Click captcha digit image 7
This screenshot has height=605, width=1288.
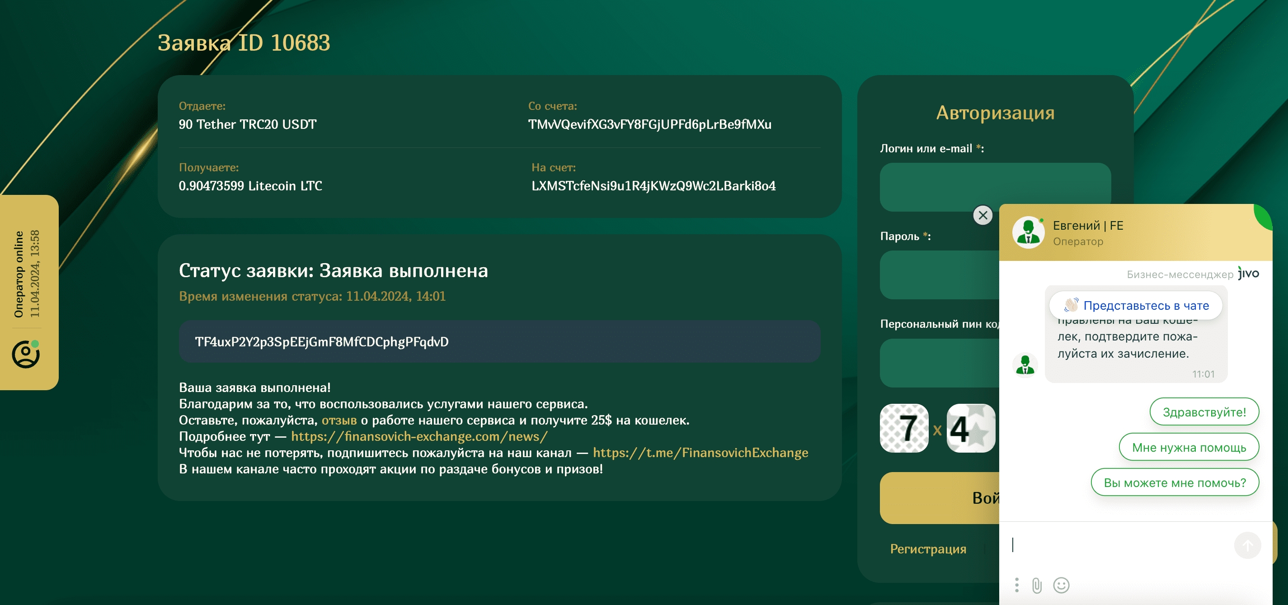tap(904, 428)
